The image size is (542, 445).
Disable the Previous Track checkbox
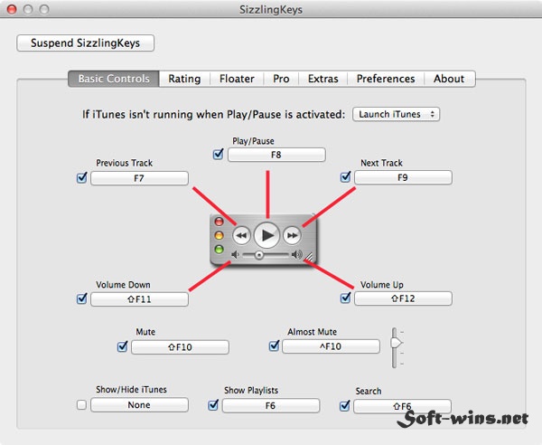coord(81,177)
